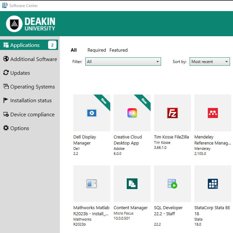Open the Sort by Most recent dropdown
Image resolution: width=233 pixels, height=233 pixels.
tap(209, 62)
